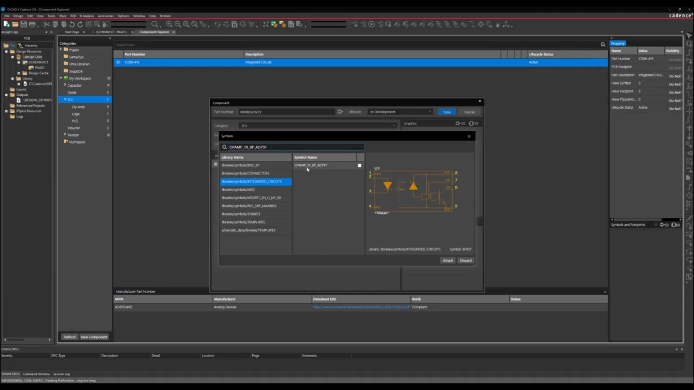Click symbol icon in Symbols and Footprints bar
Viewport: 694px width, 390px height.
pos(662,225)
